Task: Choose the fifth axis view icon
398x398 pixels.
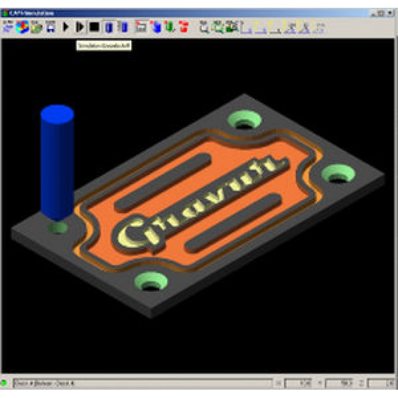Action: [304, 28]
